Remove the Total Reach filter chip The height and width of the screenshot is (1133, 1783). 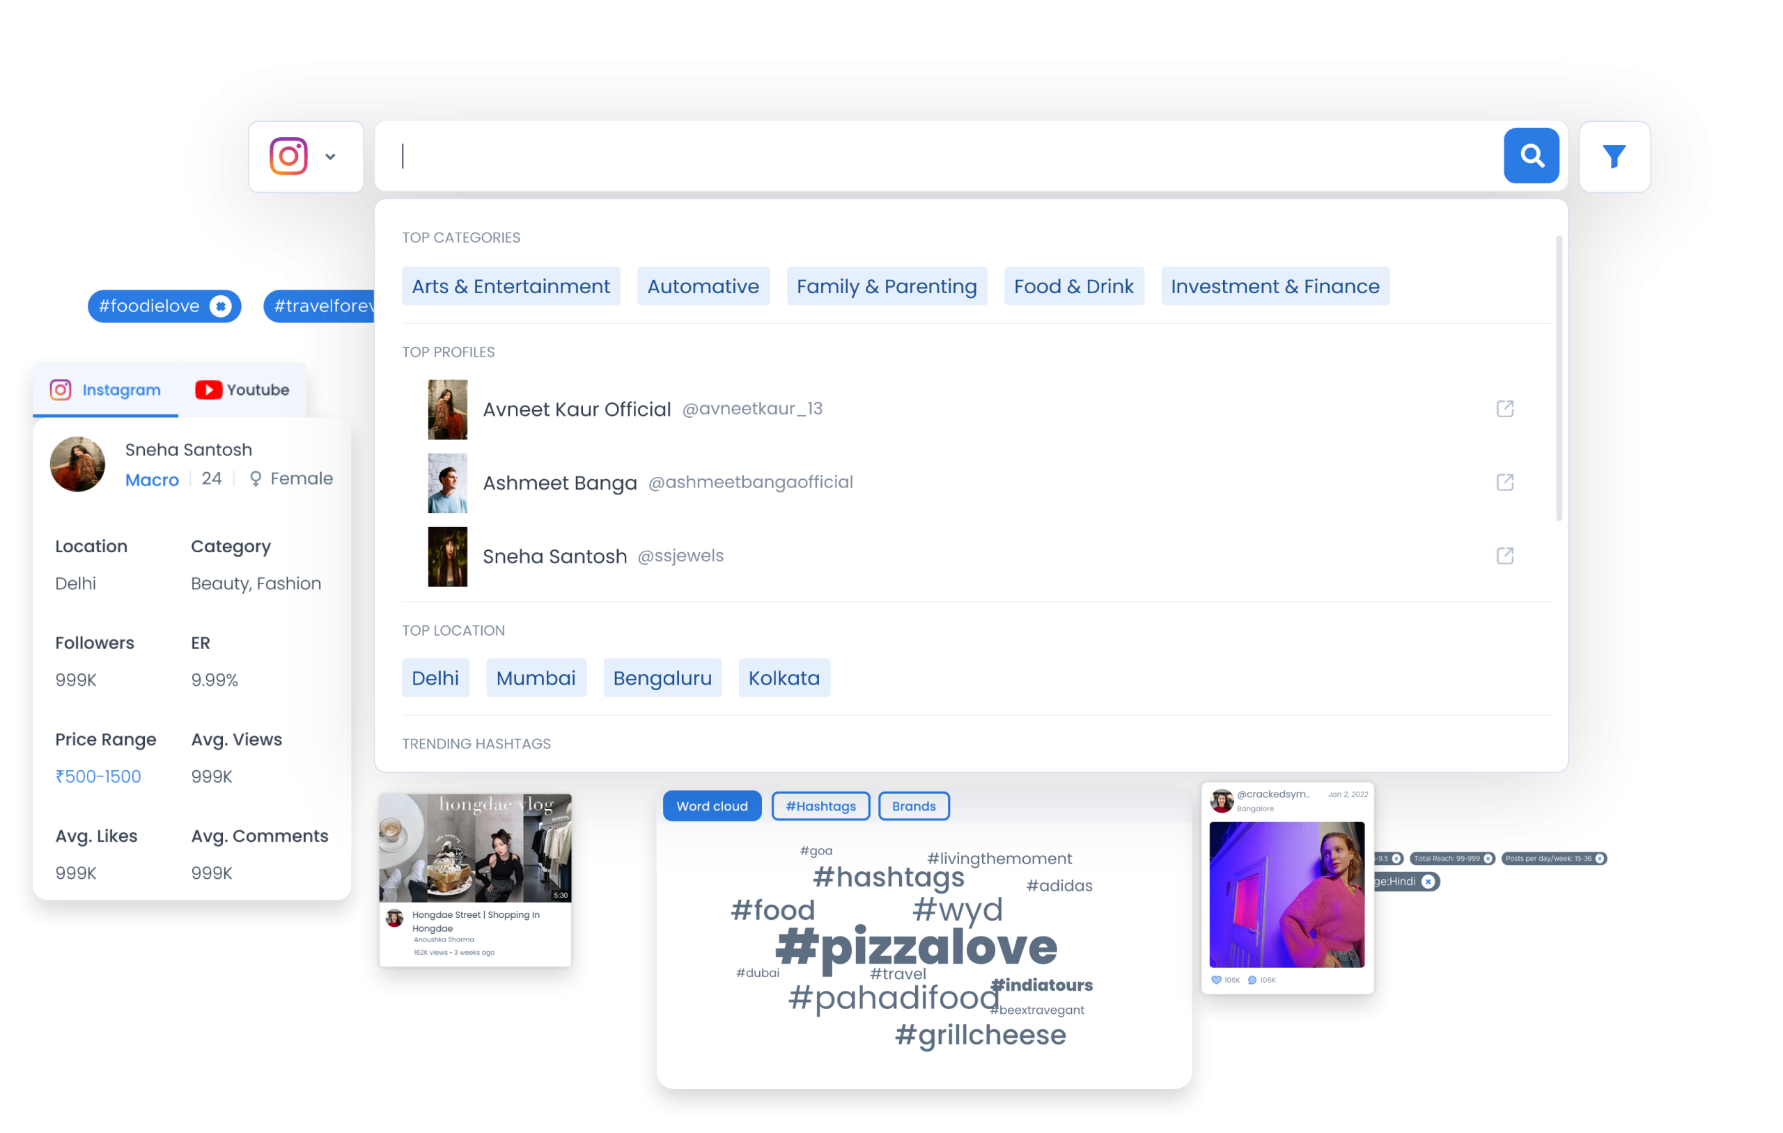(x=1488, y=859)
